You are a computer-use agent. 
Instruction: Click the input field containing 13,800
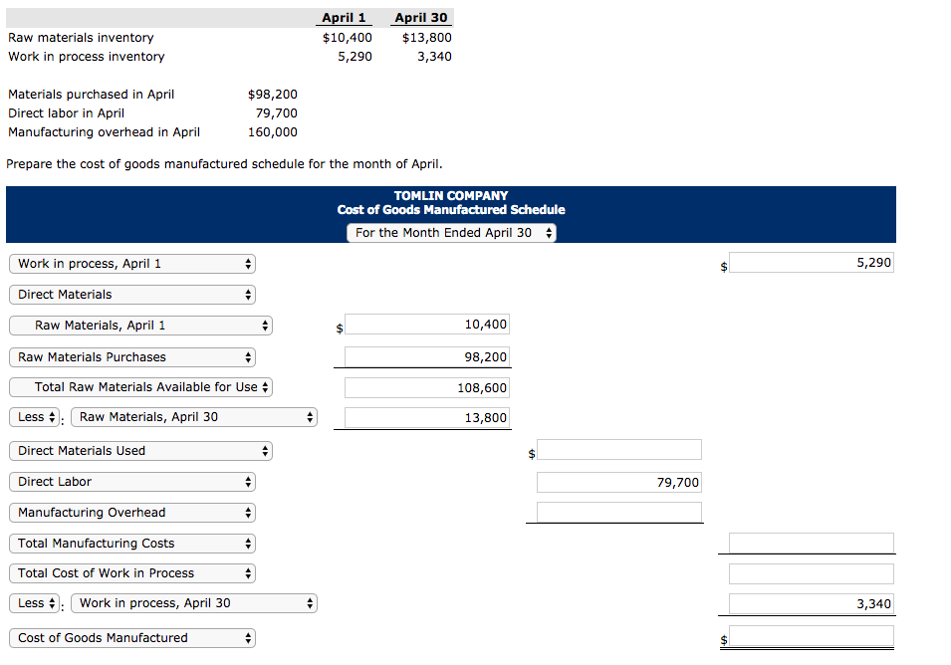tap(427, 418)
